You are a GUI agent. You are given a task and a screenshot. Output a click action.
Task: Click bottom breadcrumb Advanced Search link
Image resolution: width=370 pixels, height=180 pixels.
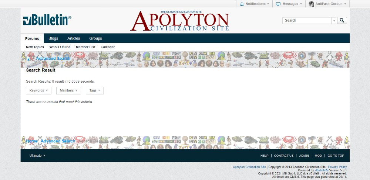click(x=58, y=141)
